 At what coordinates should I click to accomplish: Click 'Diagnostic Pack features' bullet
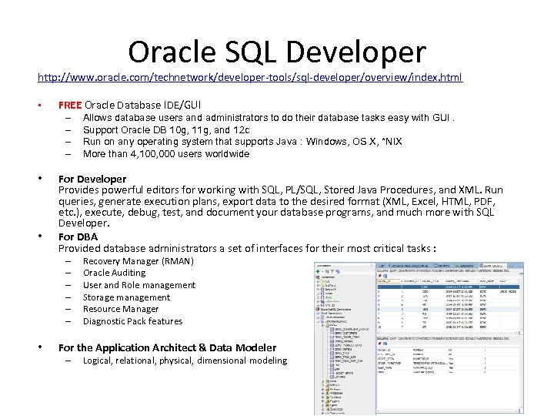tap(133, 321)
